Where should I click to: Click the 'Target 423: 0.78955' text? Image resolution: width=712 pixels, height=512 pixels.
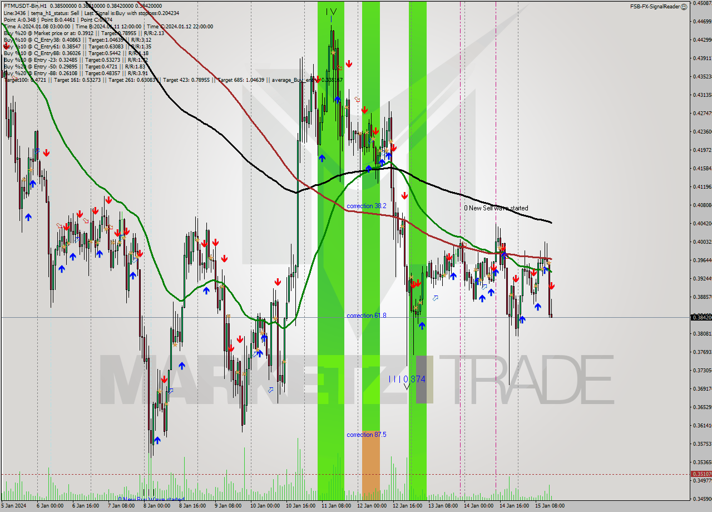pyautogui.click(x=186, y=80)
